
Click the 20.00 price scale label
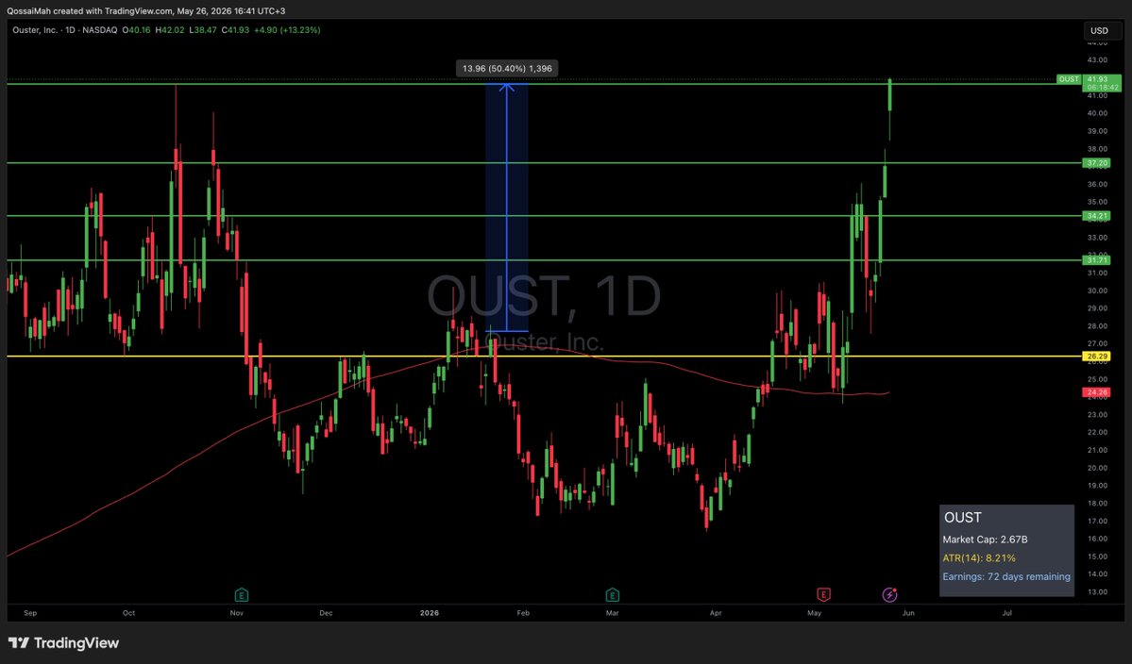(1097, 468)
